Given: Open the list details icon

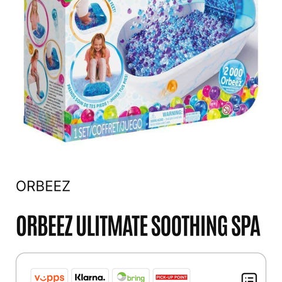Looking at the screenshot, I should [249, 278].
